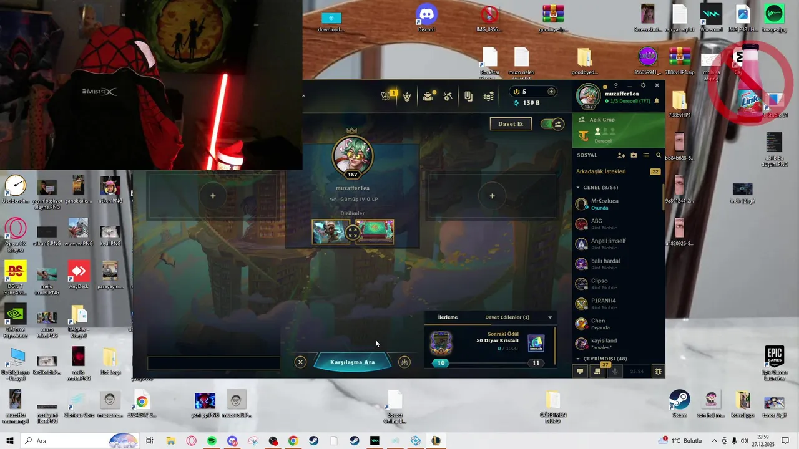Click the Açık Grup party panel
The height and width of the screenshot is (449, 799).
click(619, 130)
